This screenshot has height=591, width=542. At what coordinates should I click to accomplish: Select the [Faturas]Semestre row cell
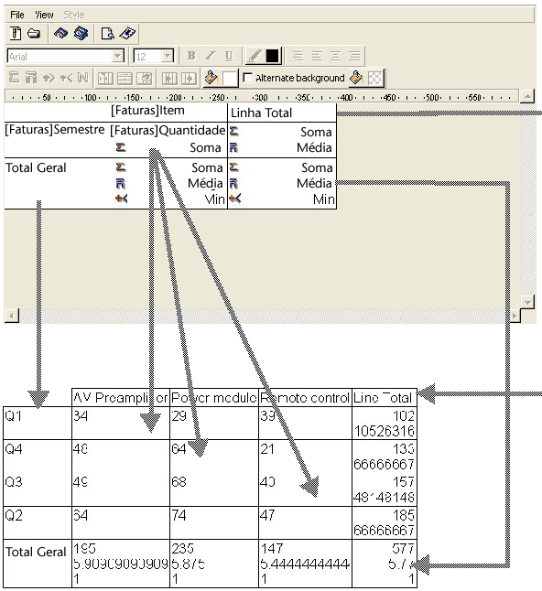55,130
